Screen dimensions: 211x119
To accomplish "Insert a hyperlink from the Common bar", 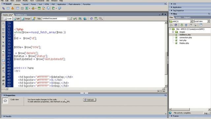I will tap(4, 8).
